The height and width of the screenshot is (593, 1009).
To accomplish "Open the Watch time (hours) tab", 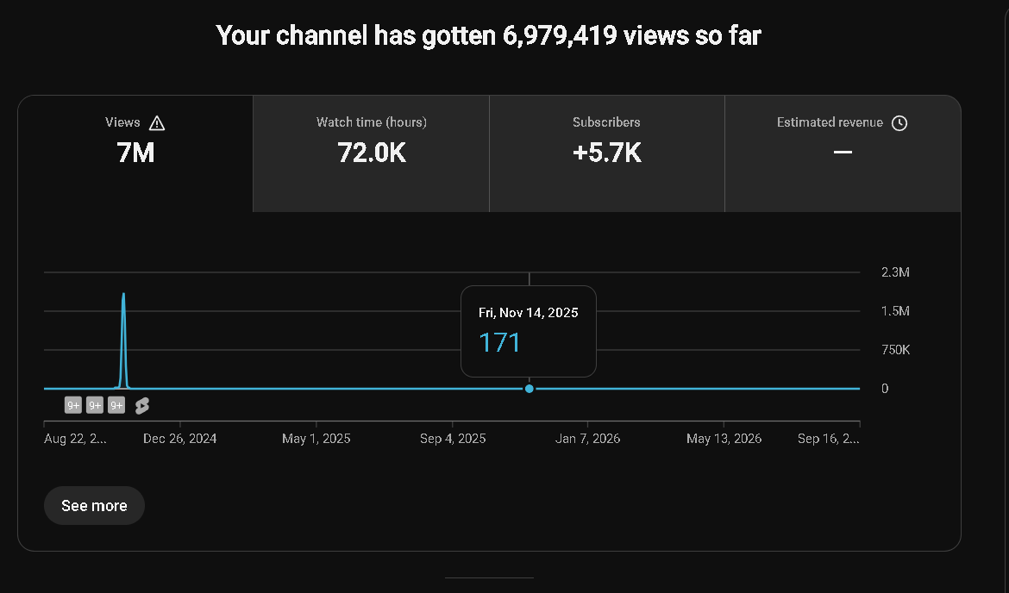I will 372,153.
